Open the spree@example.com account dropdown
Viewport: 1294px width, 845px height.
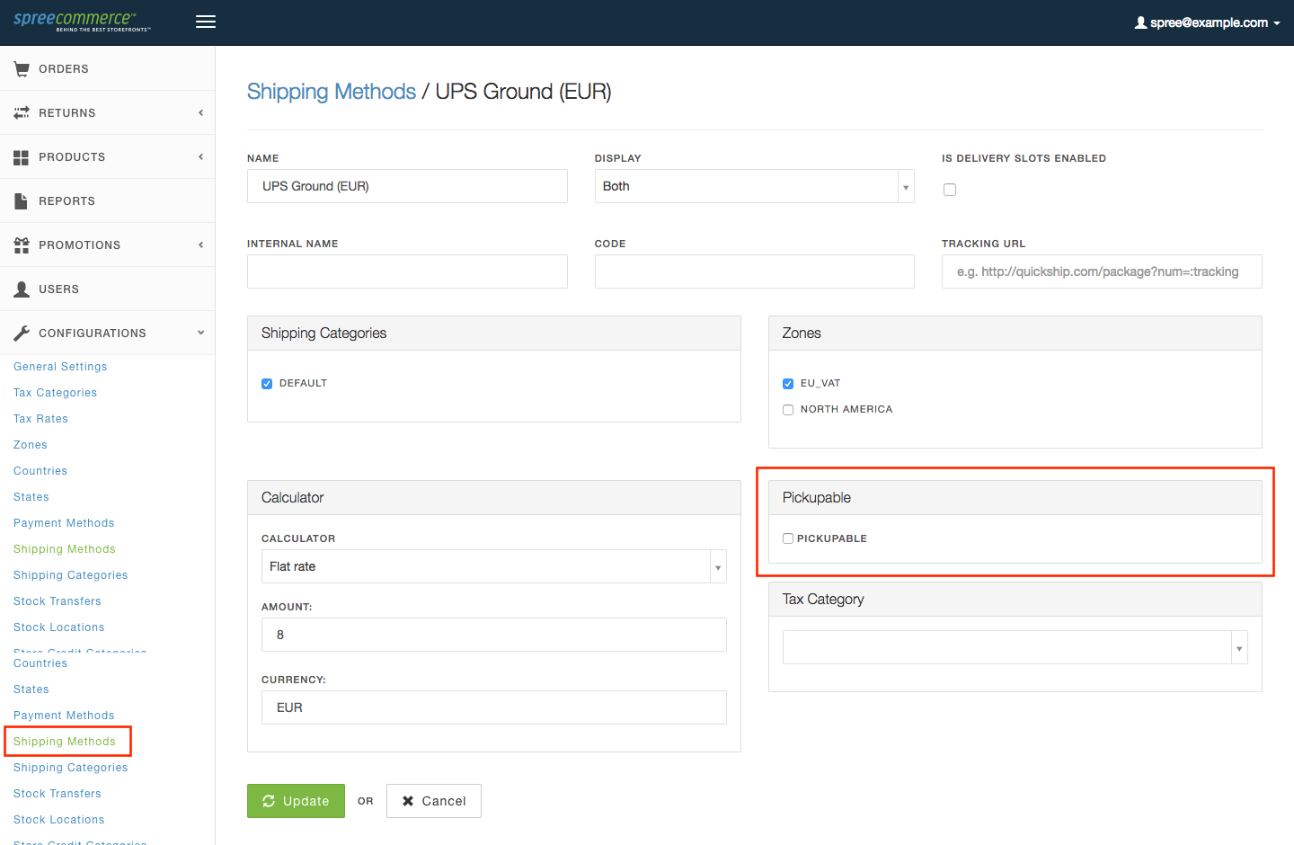pyautogui.click(x=1207, y=23)
